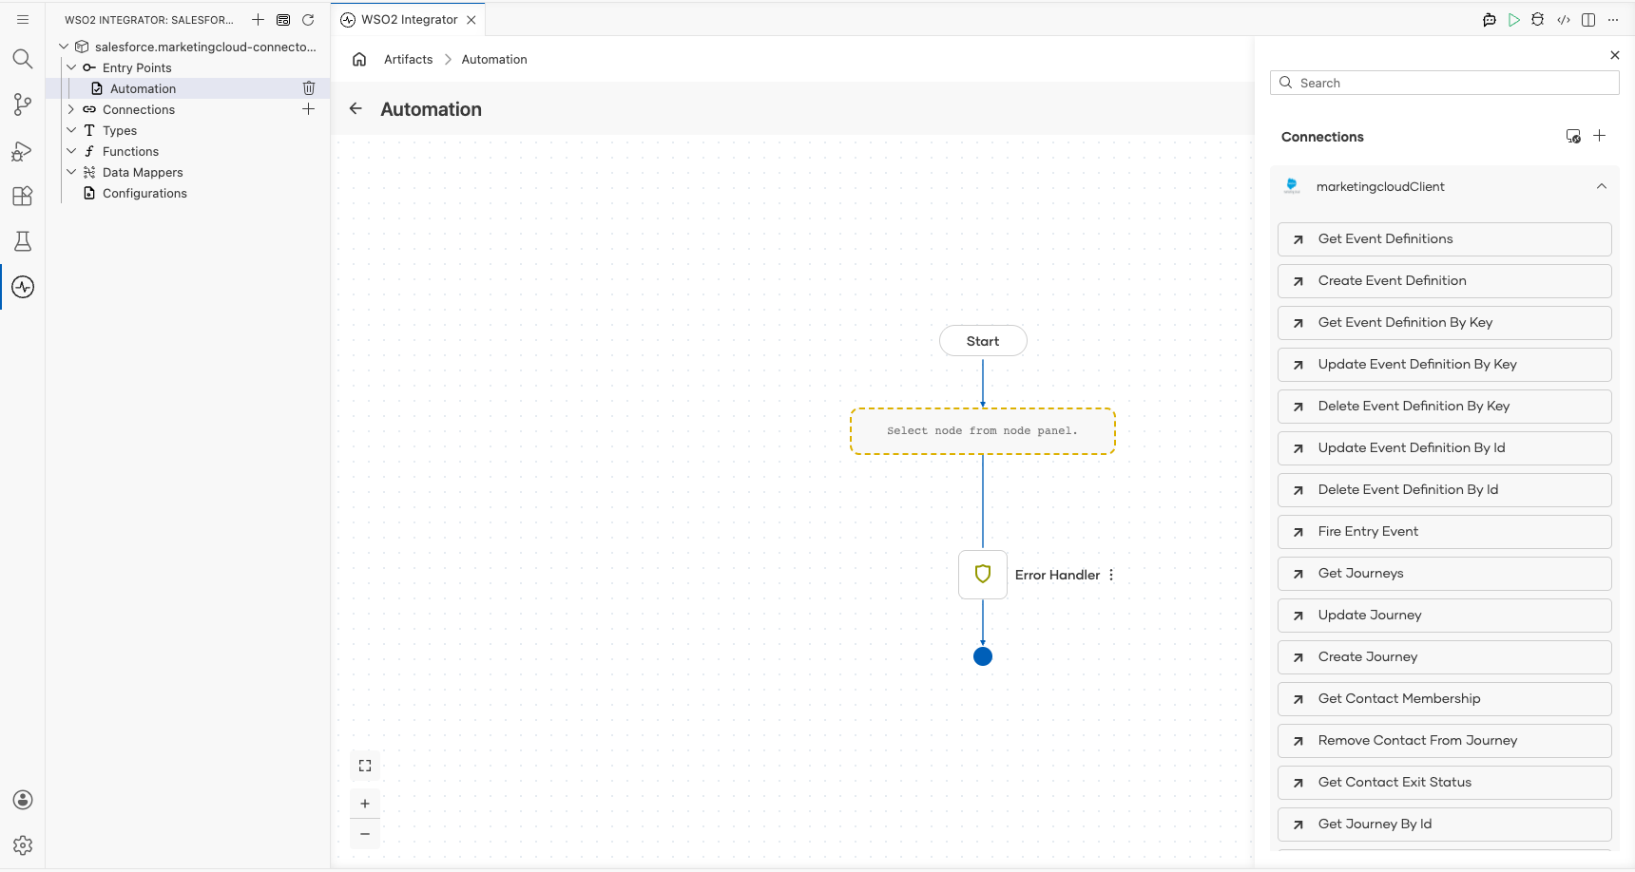Collapse the Functions tree node
The image size is (1635, 872).
tap(71, 151)
